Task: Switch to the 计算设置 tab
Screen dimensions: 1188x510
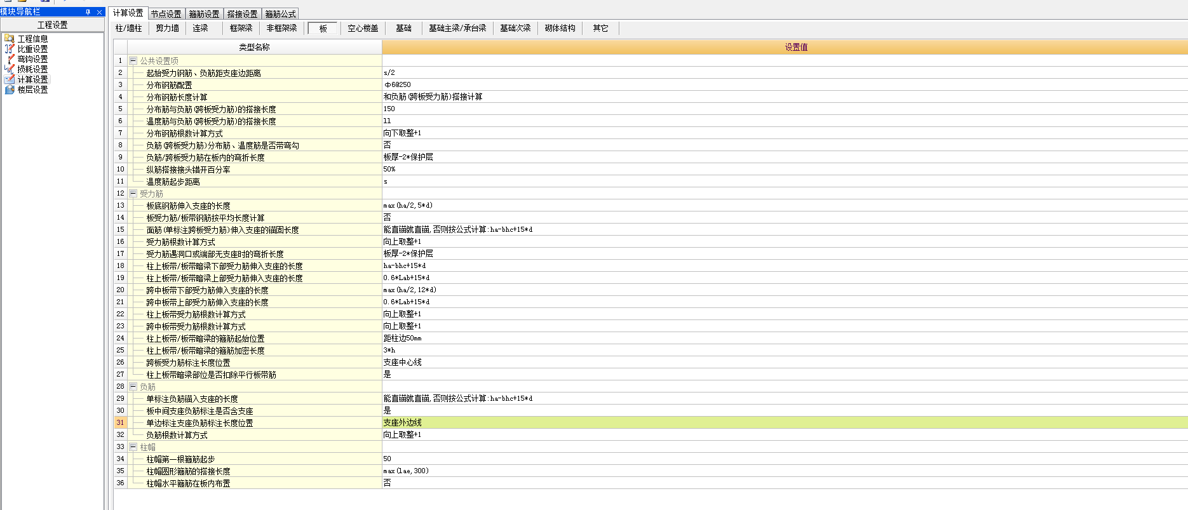Action: pos(128,13)
